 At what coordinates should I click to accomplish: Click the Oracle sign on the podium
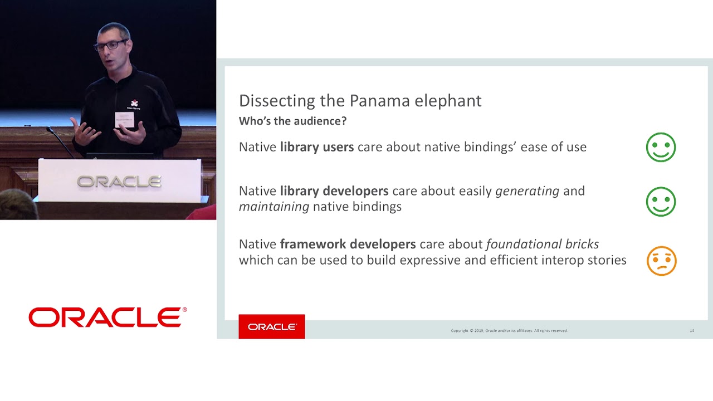(119, 182)
